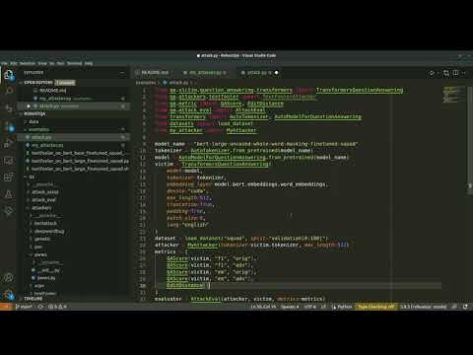The width and height of the screenshot is (473, 355).
Task: Open pwws.py in the pwws folder
Action: click(46, 278)
